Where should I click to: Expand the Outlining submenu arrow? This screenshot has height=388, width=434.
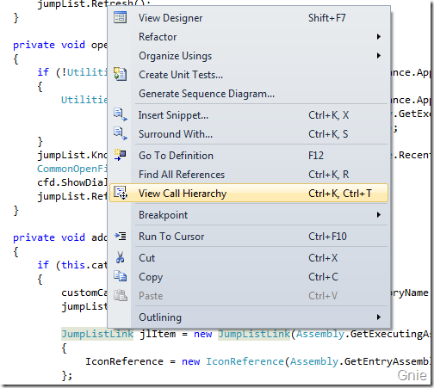[x=379, y=317]
